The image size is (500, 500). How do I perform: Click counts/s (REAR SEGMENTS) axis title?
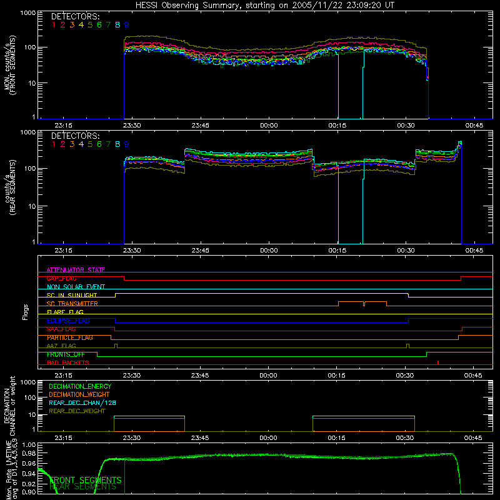click(x=9, y=187)
